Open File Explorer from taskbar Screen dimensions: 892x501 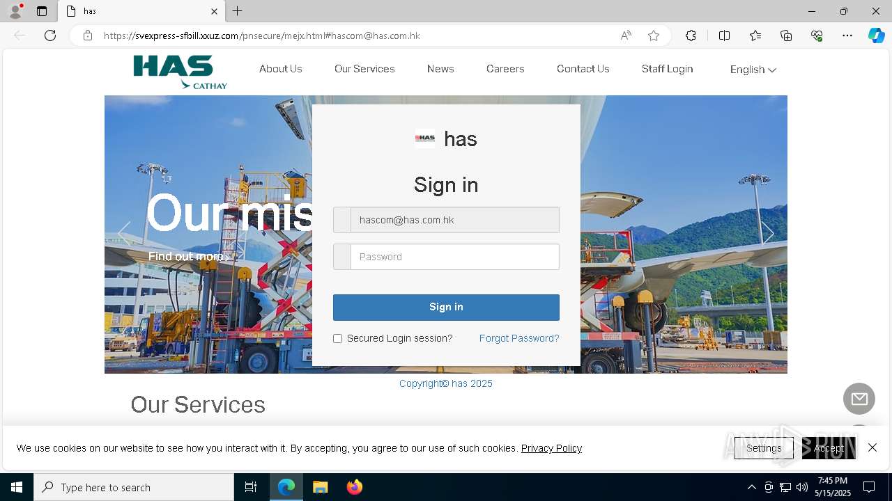320,487
